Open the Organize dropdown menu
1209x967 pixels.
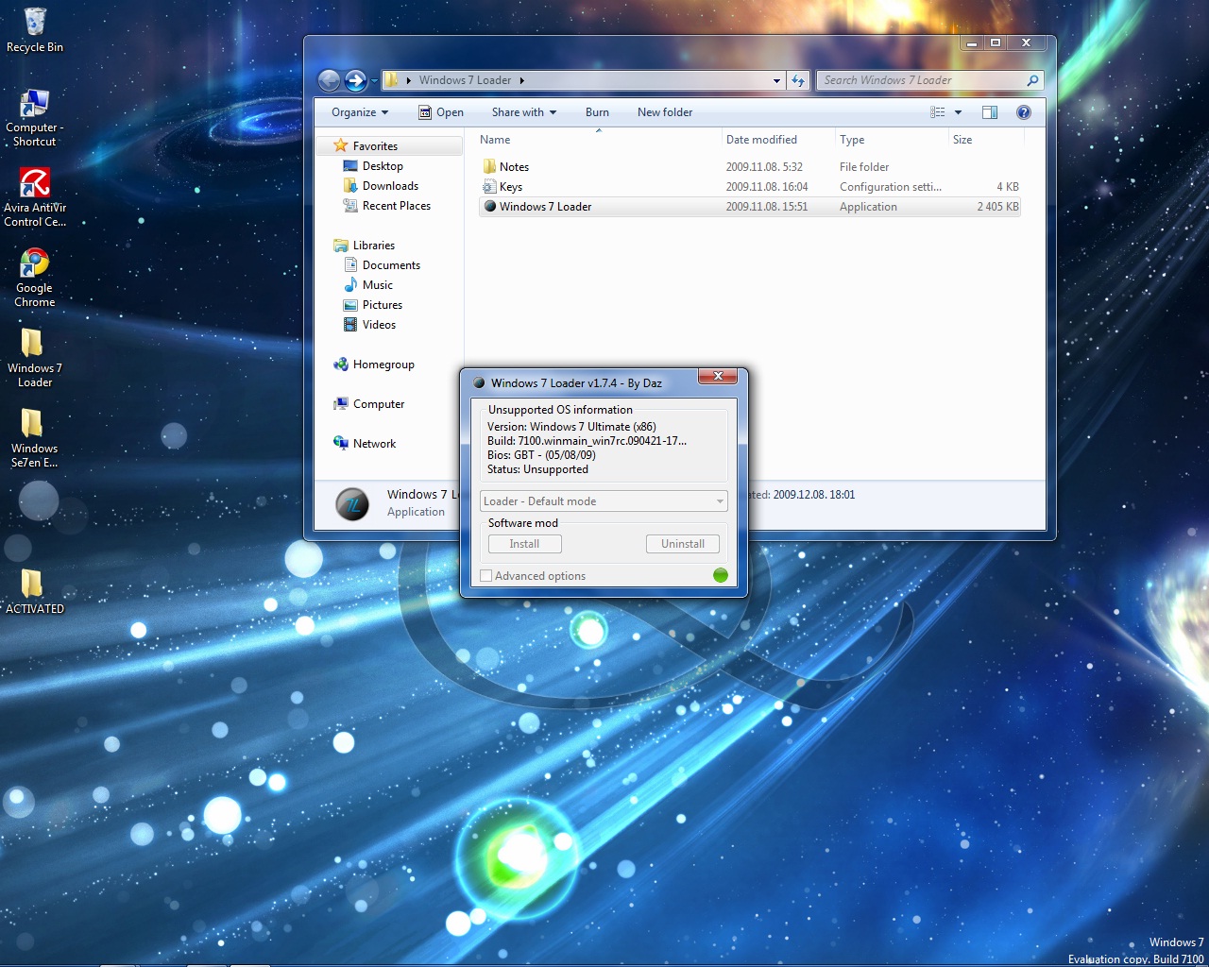click(359, 112)
